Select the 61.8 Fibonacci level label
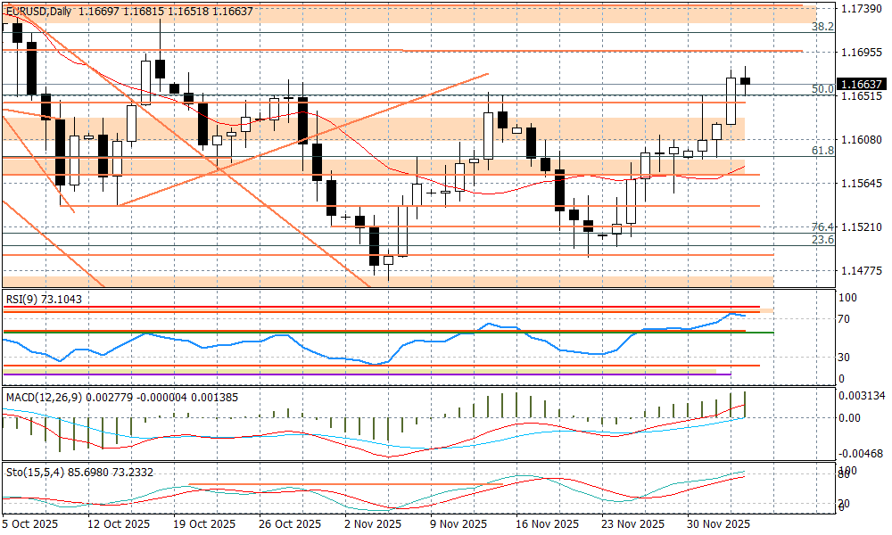 click(822, 152)
